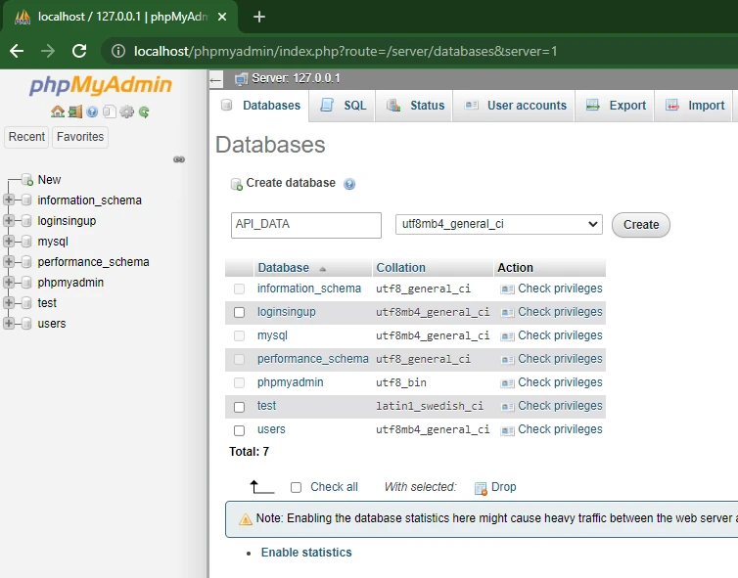Expand loginsingup in the navigation tree
Viewport: 738px width, 578px height.
pyautogui.click(x=8, y=221)
